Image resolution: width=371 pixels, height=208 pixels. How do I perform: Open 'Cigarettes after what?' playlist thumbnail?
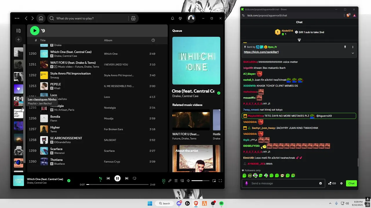click(x=19, y=114)
